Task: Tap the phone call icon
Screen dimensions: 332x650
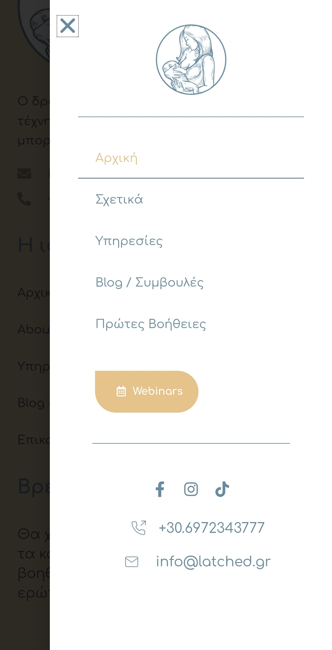Action: coord(139,528)
